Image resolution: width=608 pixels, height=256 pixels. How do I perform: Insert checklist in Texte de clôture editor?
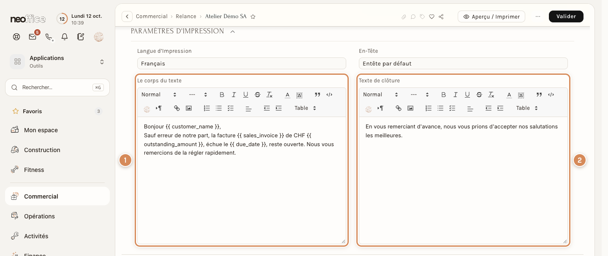pyautogui.click(x=452, y=108)
